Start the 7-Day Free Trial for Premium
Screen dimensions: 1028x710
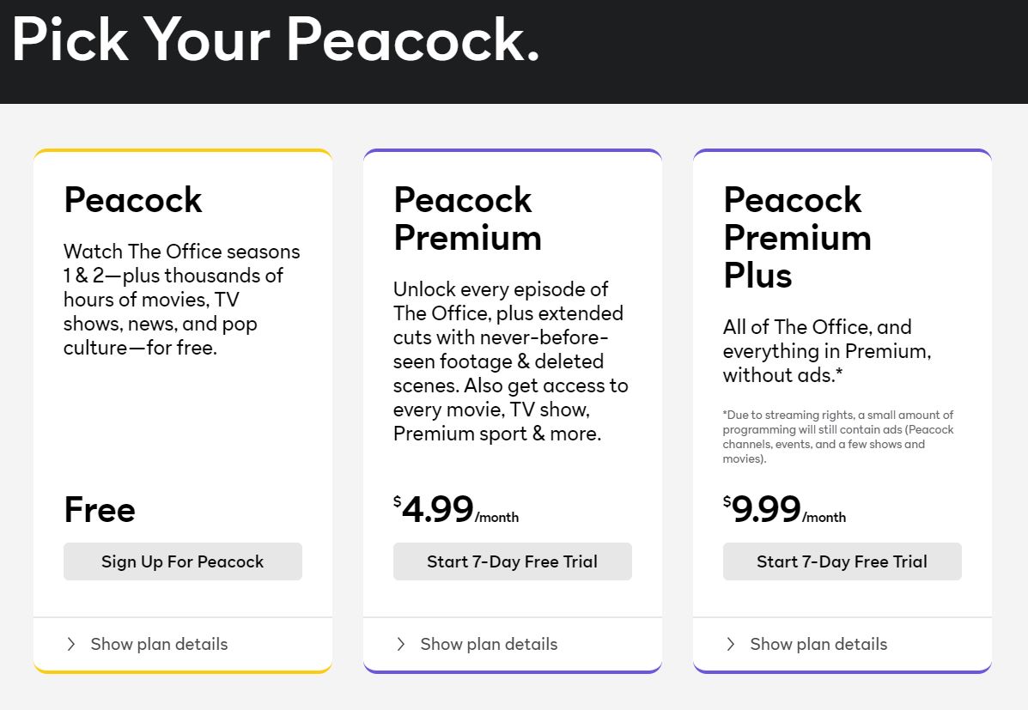pyautogui.click(x=512, y=561)
